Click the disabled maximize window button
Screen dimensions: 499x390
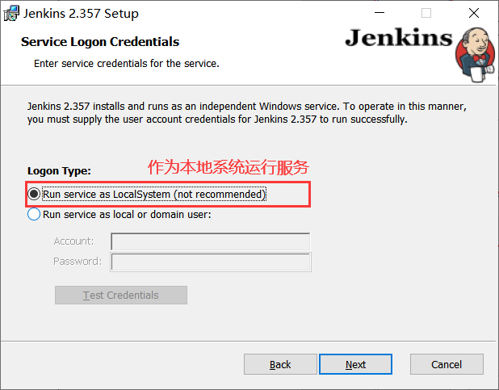[x=426, y=13]
